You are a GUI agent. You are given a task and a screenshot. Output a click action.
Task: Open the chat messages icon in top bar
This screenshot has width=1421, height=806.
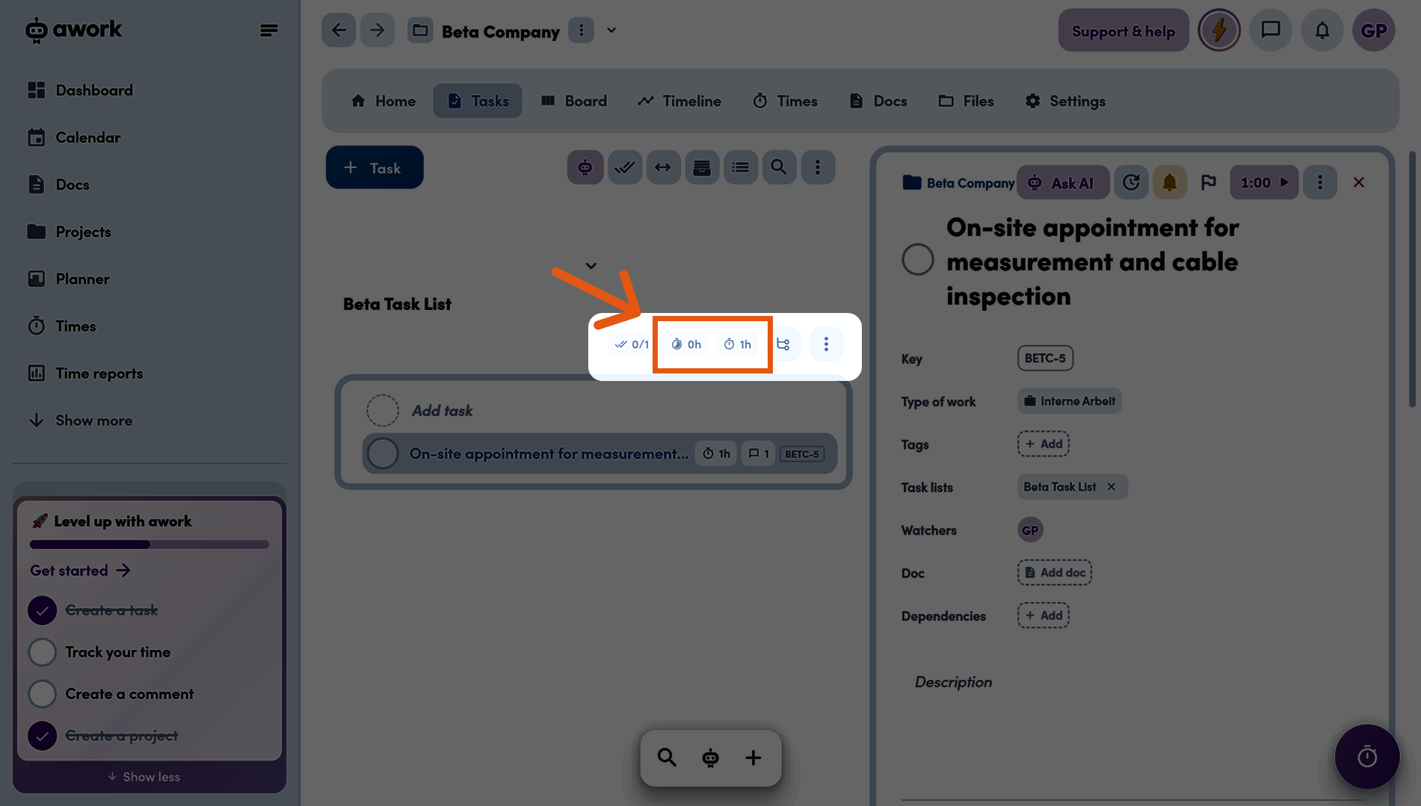point(1270,31)
